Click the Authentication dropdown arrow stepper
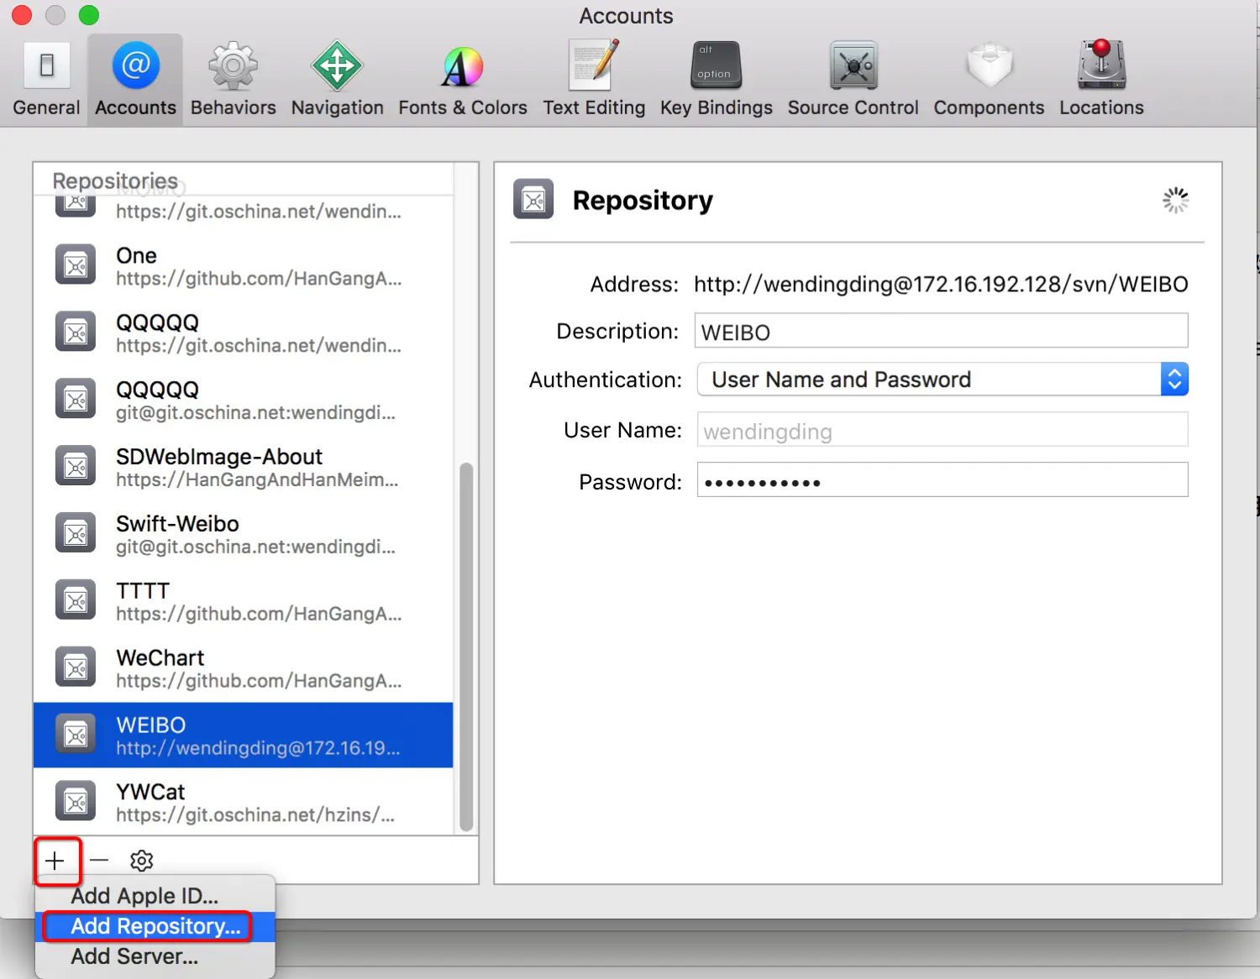 1174,380
